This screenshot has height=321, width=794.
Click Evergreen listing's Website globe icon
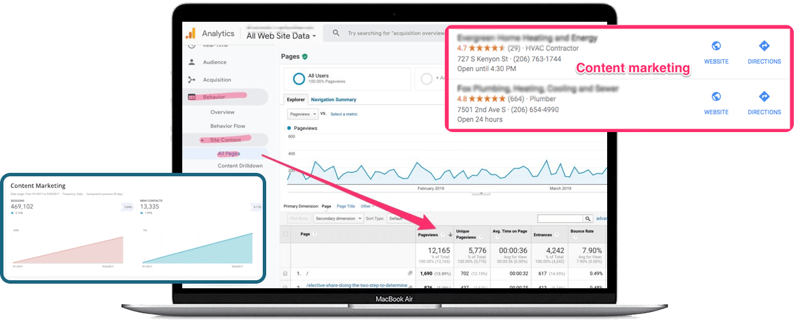click(716, 47)
